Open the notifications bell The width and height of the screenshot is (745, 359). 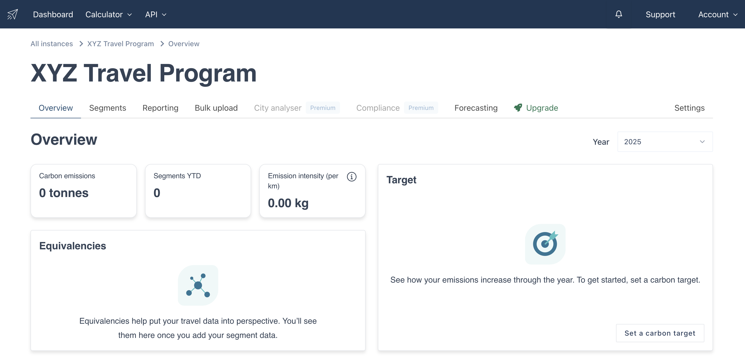point(618,14)
